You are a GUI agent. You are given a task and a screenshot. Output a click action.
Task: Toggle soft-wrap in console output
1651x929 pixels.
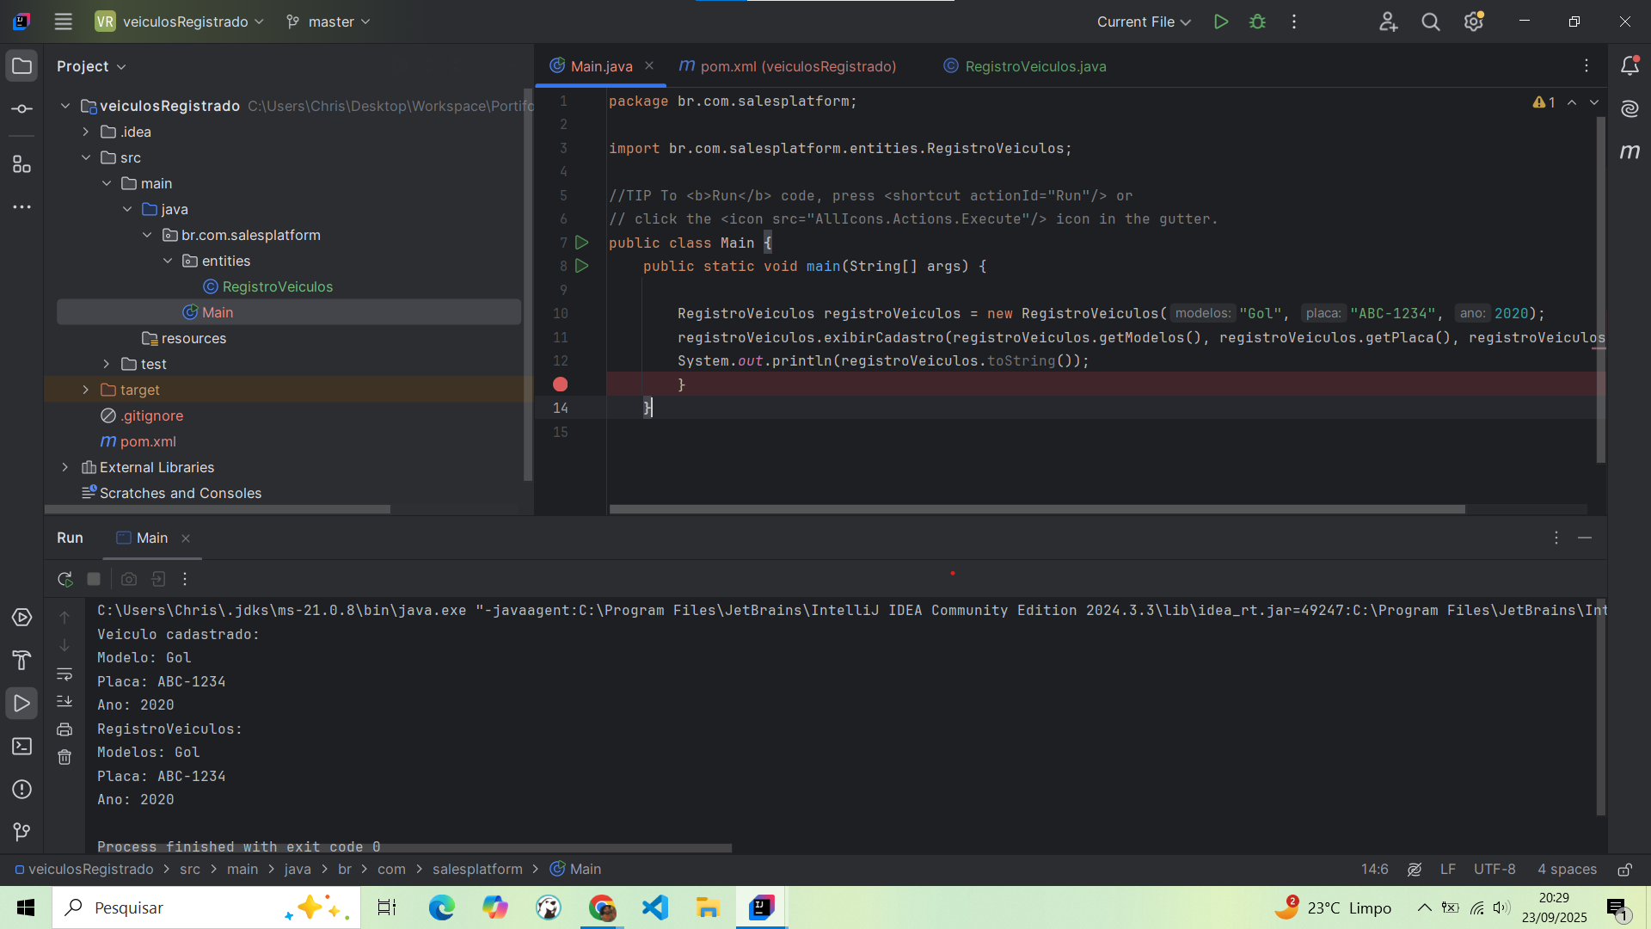point(64,674)
